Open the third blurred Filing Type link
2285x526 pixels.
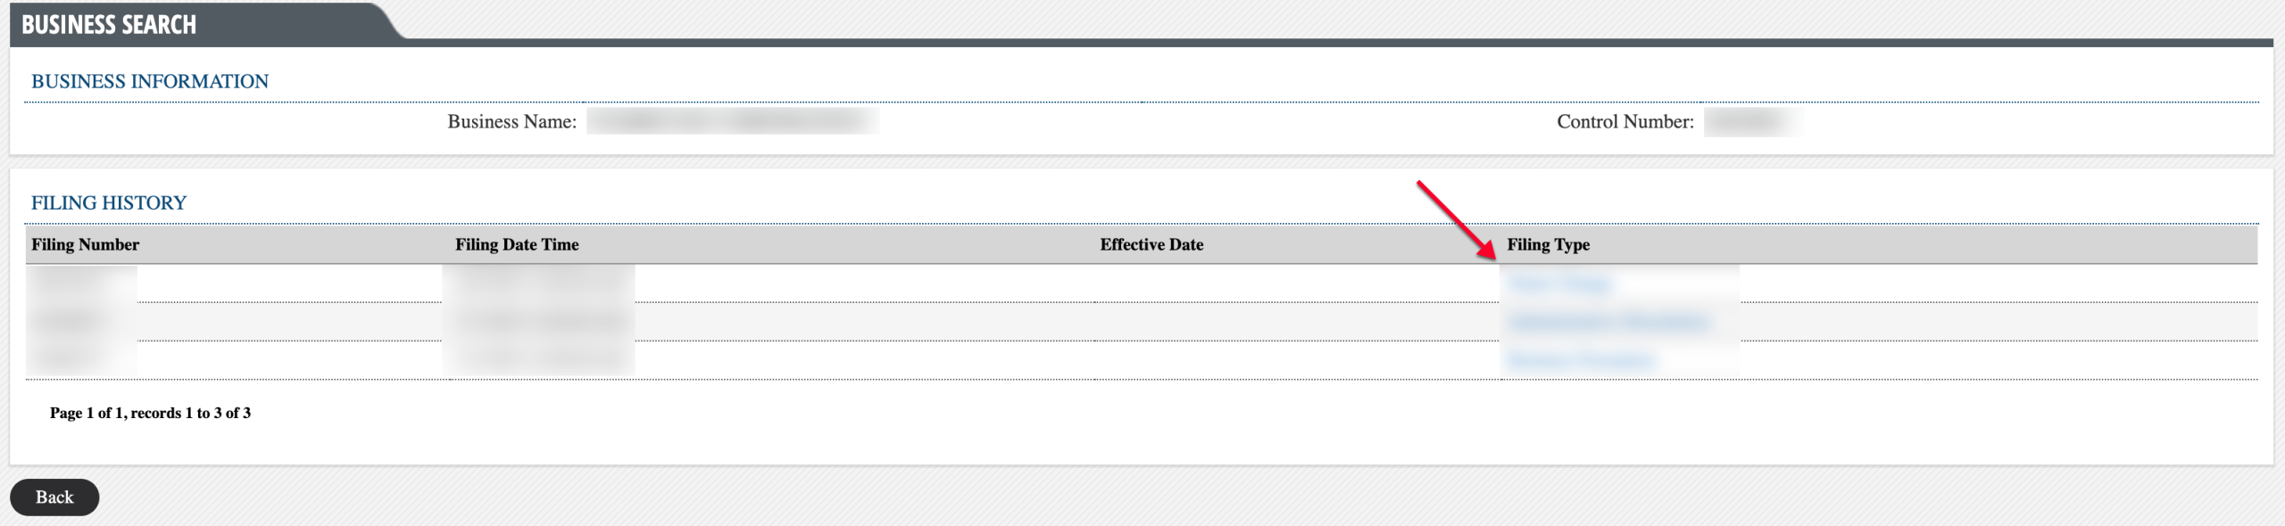coord(1581,360)
